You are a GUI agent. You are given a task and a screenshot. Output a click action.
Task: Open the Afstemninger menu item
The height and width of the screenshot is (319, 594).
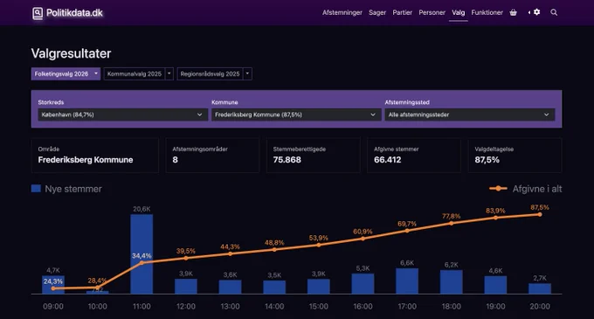coord(342,12)
